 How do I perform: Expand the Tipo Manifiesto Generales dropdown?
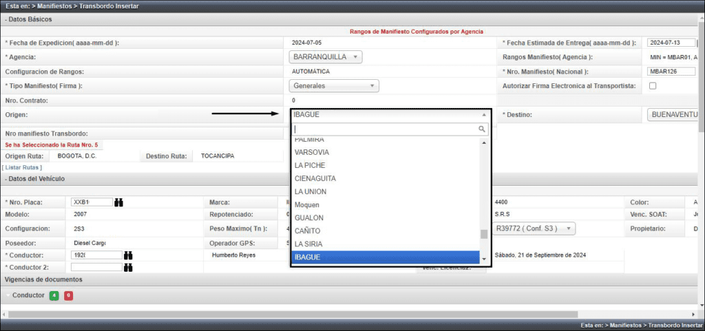point(334,86)
